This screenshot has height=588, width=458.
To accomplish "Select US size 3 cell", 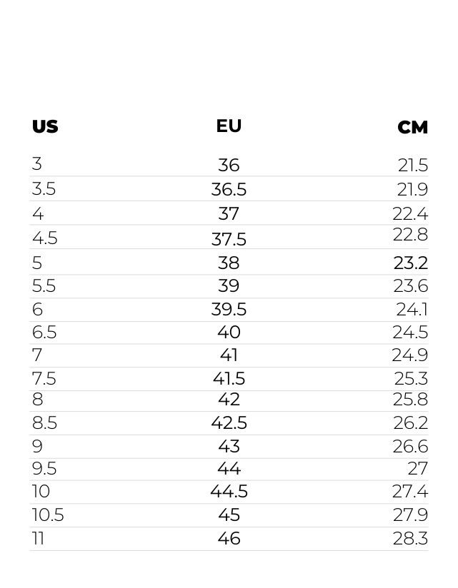I will [x=36, y=164].
